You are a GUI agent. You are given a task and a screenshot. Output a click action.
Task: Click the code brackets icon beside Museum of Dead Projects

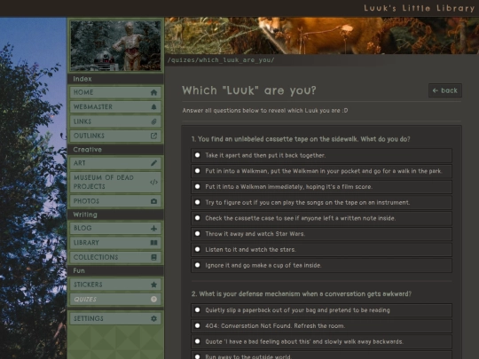pos(153,183)
